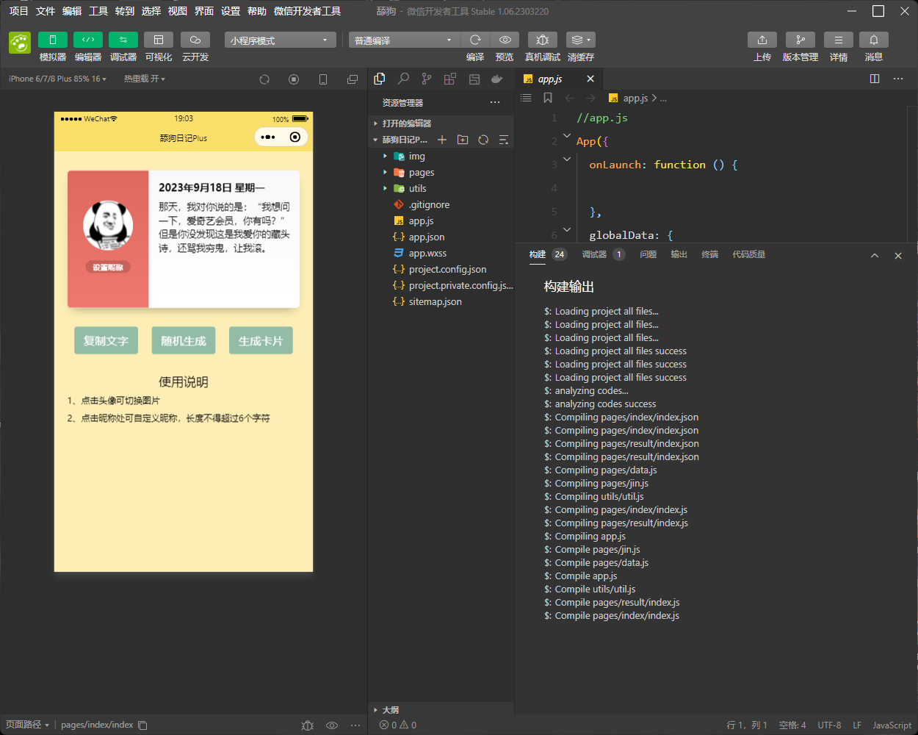Collapse all folders in explorer
918x735 pixels.
point(504,140)
